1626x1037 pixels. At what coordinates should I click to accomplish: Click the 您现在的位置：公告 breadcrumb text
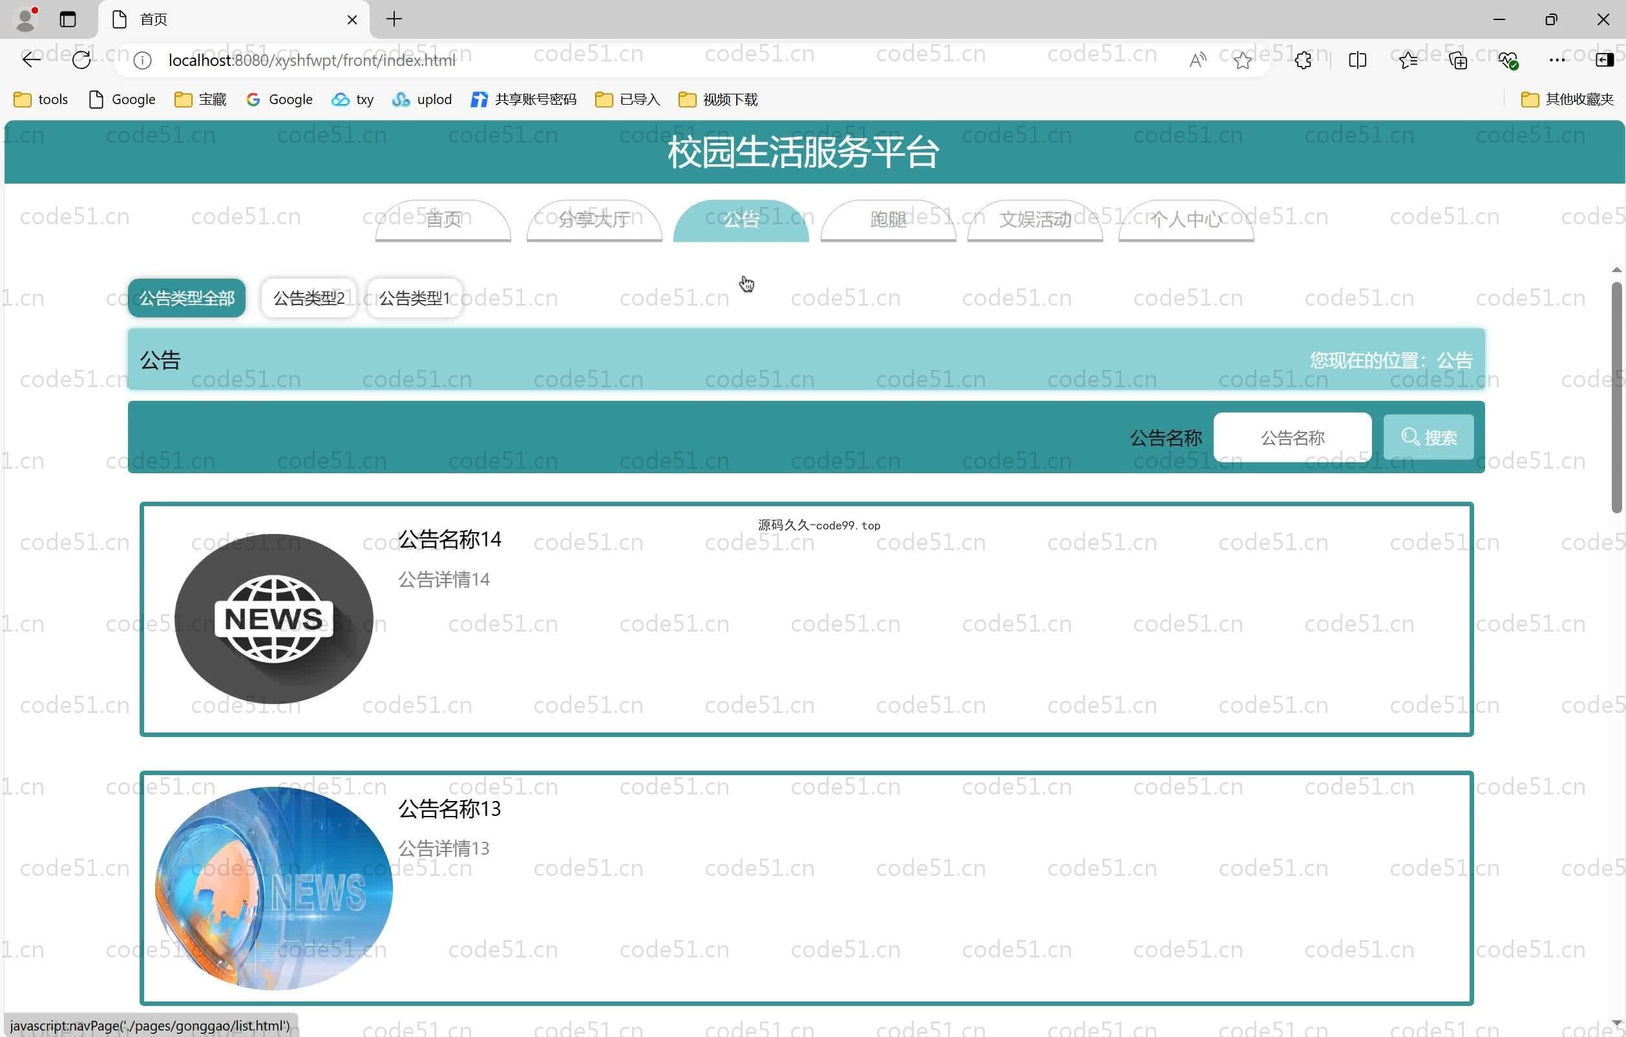point(1391,360)
